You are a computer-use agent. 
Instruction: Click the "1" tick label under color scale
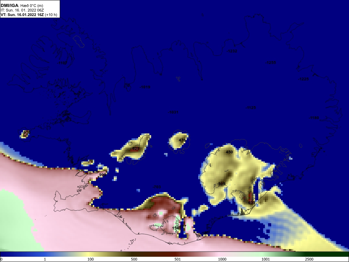45,260
